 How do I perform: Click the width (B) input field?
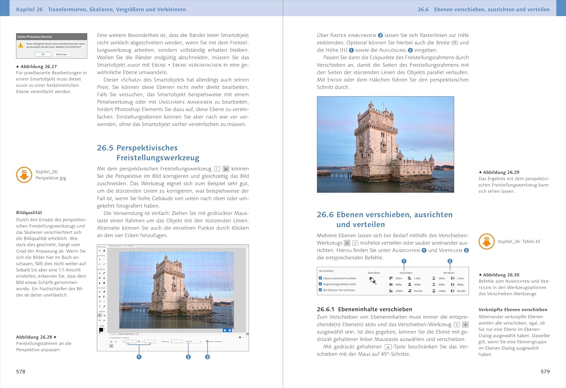[131, 341]
